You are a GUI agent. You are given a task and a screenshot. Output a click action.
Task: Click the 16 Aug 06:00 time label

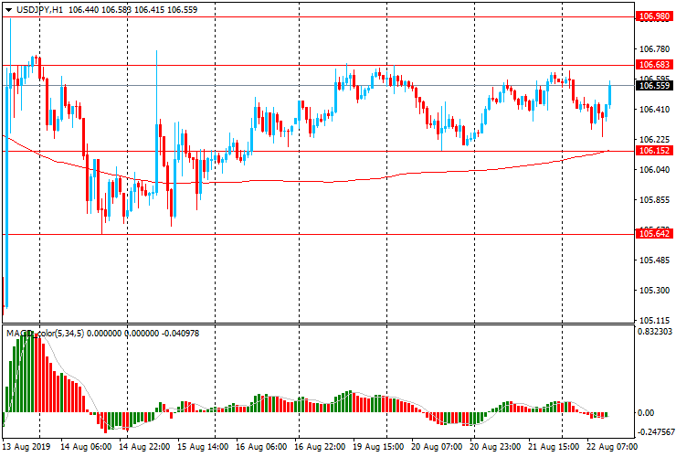tap(261, 446)
